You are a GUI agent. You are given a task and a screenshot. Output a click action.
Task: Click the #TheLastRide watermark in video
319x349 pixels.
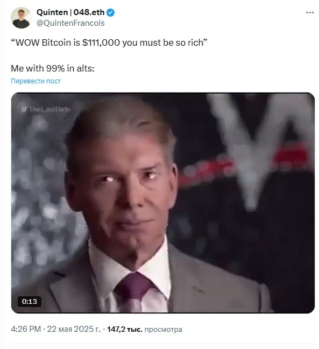pos(46,109)
